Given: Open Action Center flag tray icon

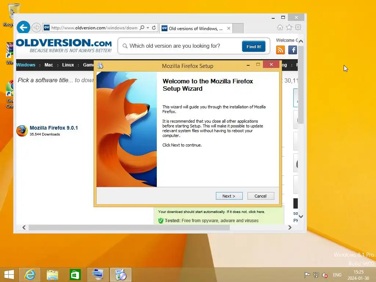Looking at the screenshot, I should tap(307, 275).
